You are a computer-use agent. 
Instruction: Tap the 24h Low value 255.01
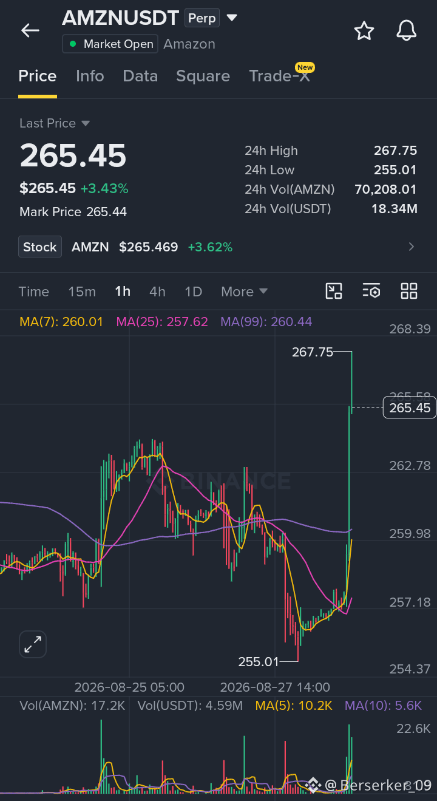pos(396,170)
